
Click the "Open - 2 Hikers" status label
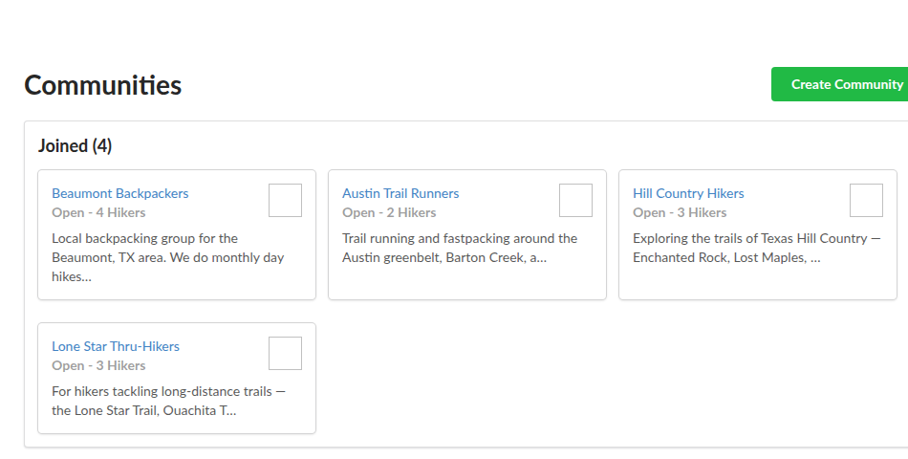coord(389,212)
